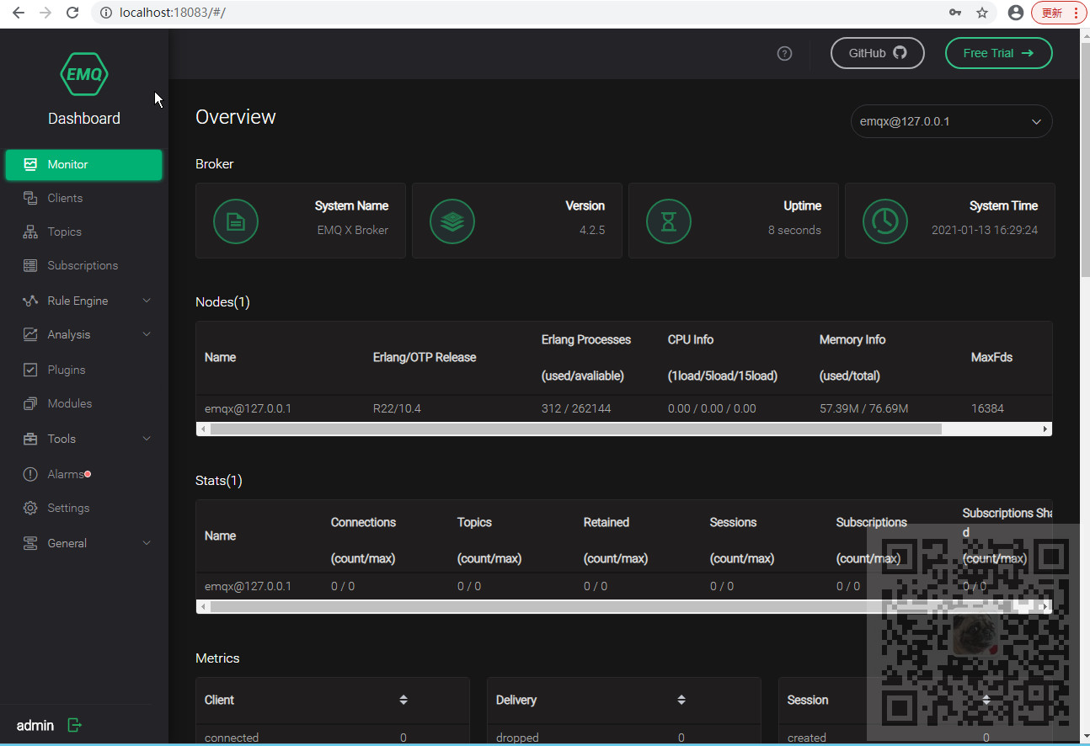Open the browser update menu button
The height and width of the screenshot is (746, 1090).
pyautogui.click(x=1058, y=13)
